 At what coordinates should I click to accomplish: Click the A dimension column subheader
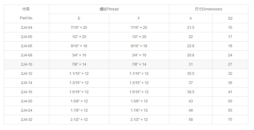tap(191, 18)
